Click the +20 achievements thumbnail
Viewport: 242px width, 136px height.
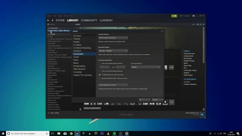point(171,102)
